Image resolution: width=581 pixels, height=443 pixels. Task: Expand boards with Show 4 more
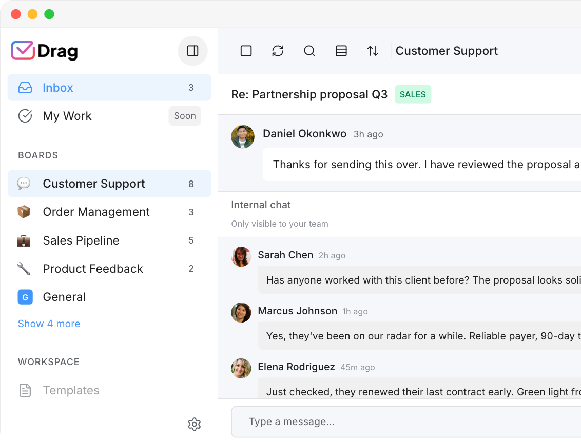(x=49, y=324)
